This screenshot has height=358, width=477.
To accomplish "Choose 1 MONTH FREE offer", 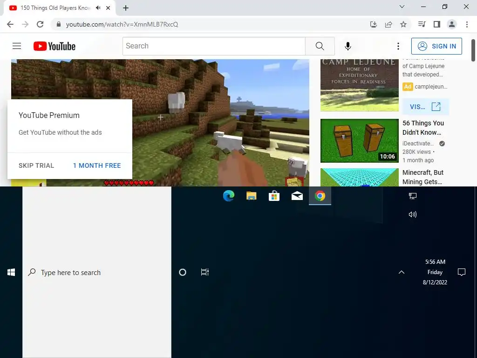I will tap(97, 165).
